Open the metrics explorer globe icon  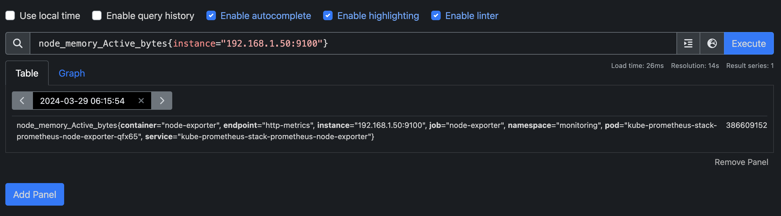click(x=712, y=43)
